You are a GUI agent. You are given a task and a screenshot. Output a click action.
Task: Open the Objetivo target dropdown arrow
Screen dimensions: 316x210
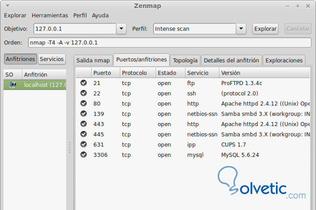121,28
